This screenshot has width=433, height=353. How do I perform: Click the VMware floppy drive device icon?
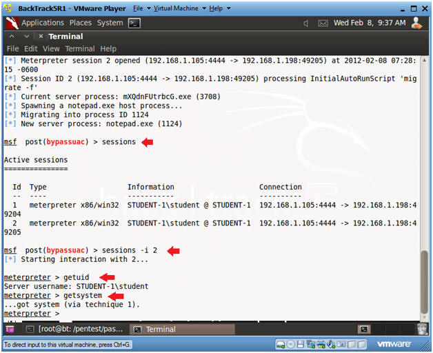(x=301, y=344)
